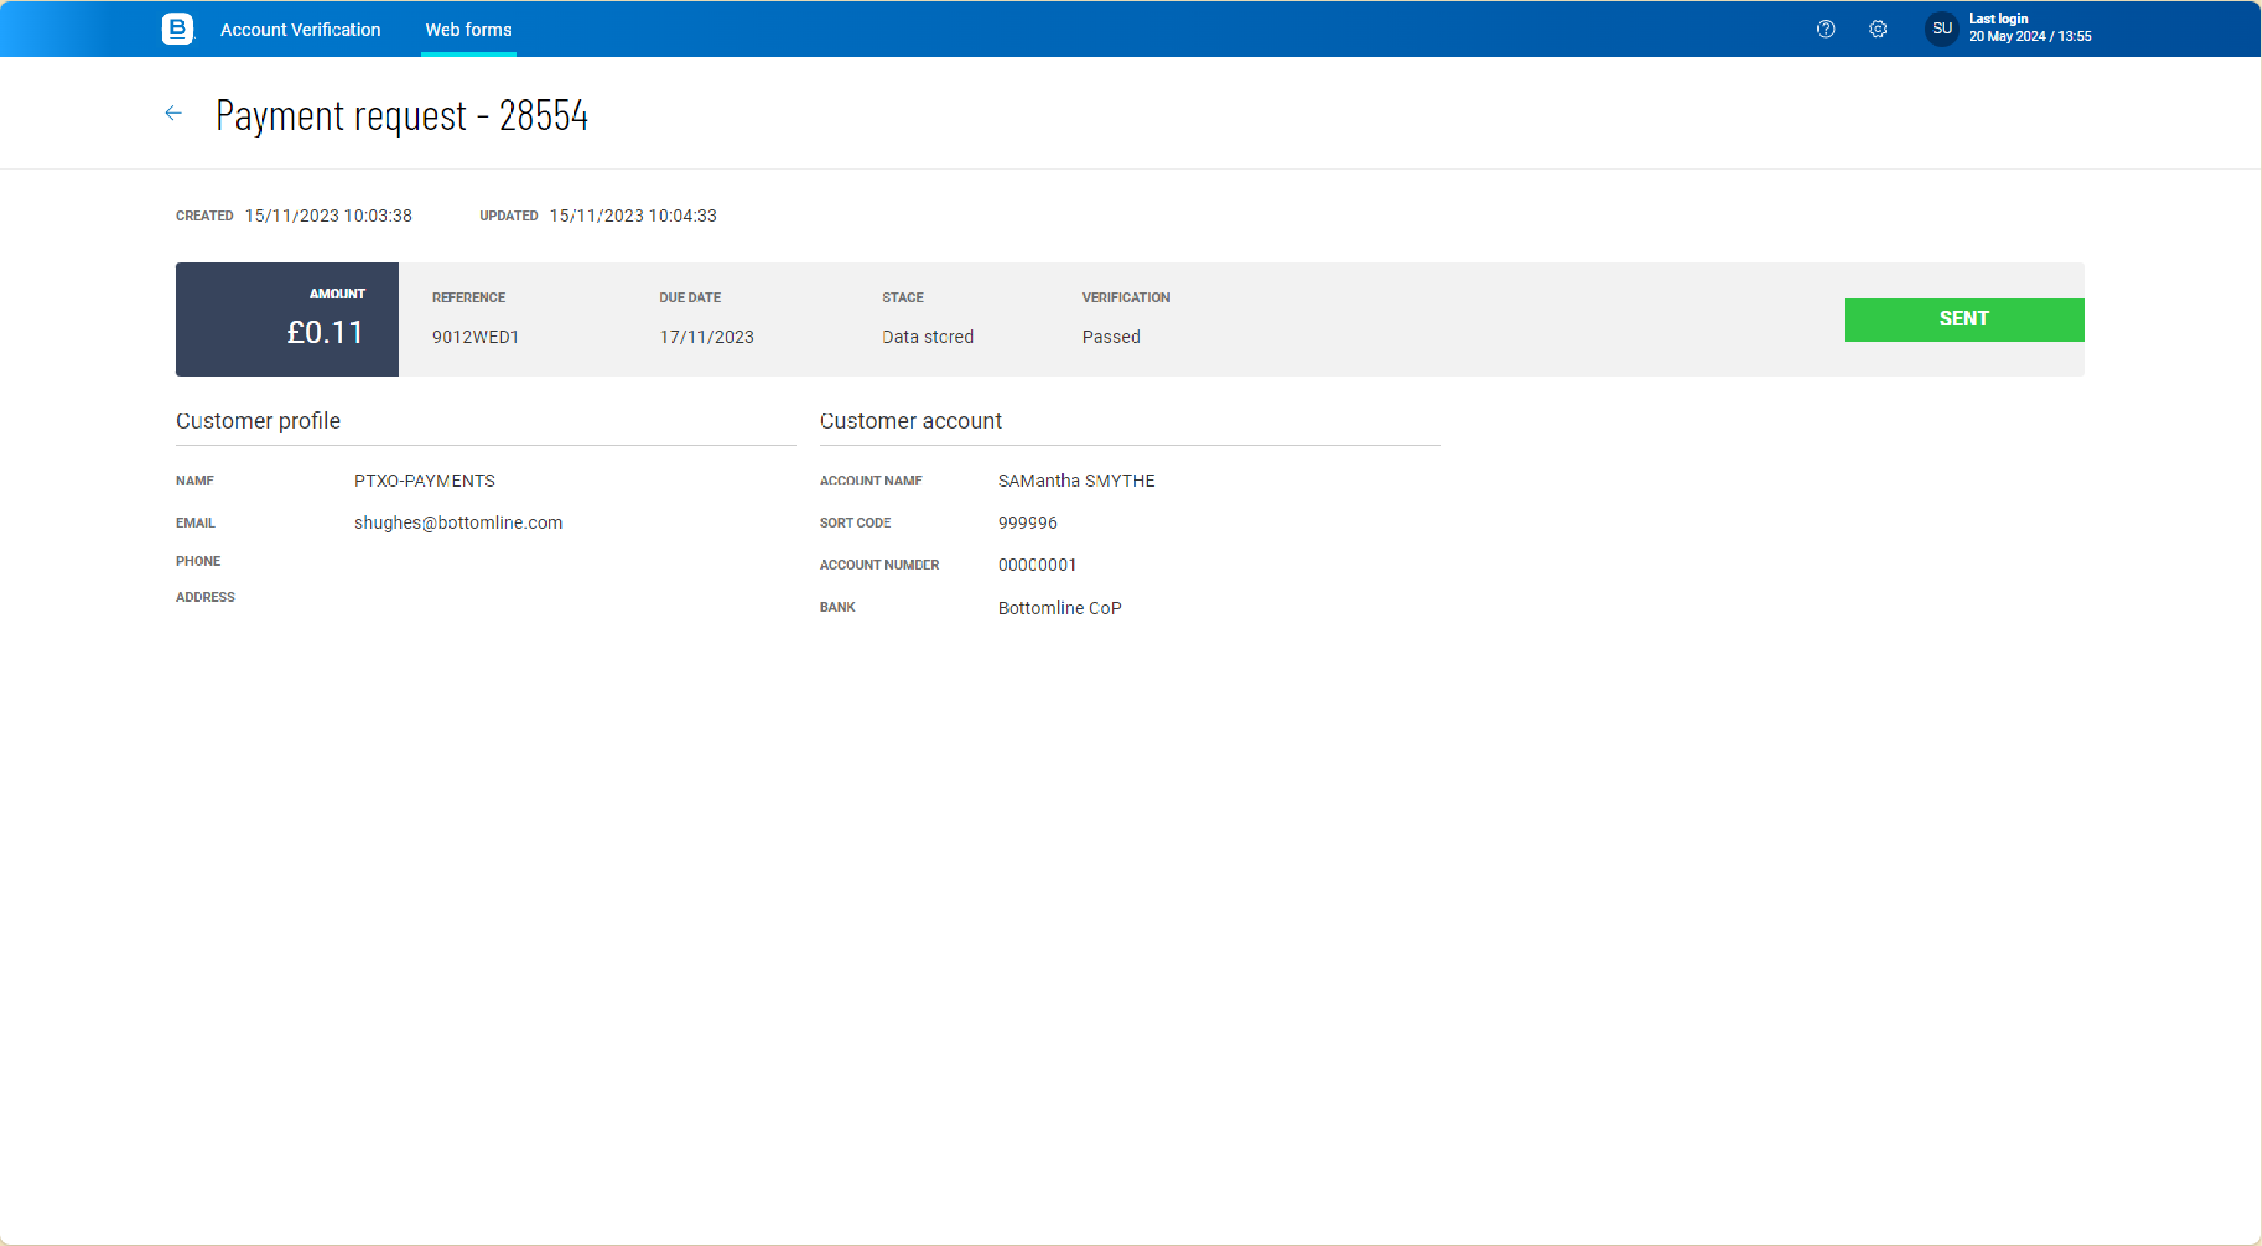The height and width of the screenshot is (1246, 2262).
Task: Click the Passed verification value
Action: click(x=1111, y=337)
